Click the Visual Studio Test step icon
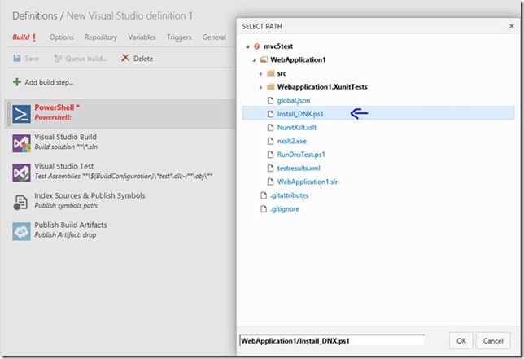 click(x=21, y=173)
